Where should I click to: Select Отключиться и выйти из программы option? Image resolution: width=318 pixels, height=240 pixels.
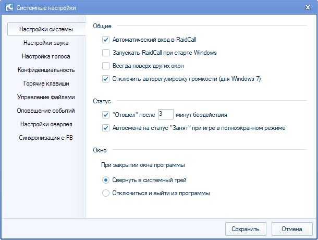pos(106,193)
